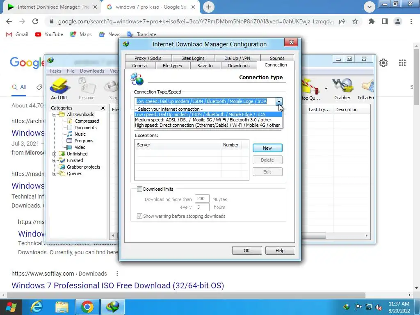Open the dropdown arrow beside Stop Queue
Image resolution: width=420 pixels, height=315 pixels.
(326, 88)
